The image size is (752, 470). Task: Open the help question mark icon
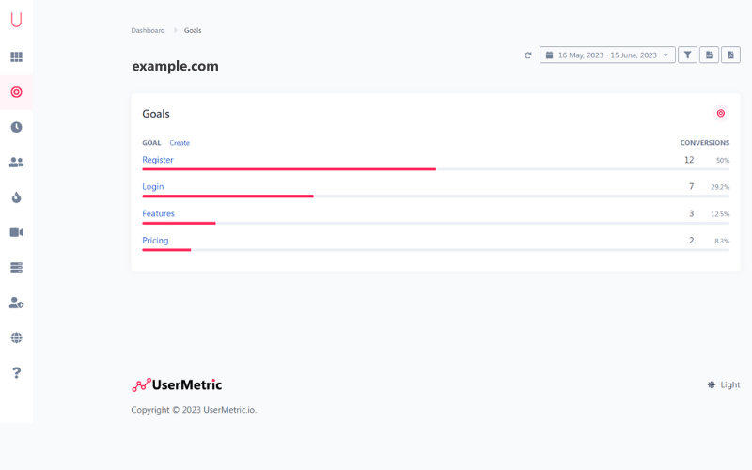16,372
